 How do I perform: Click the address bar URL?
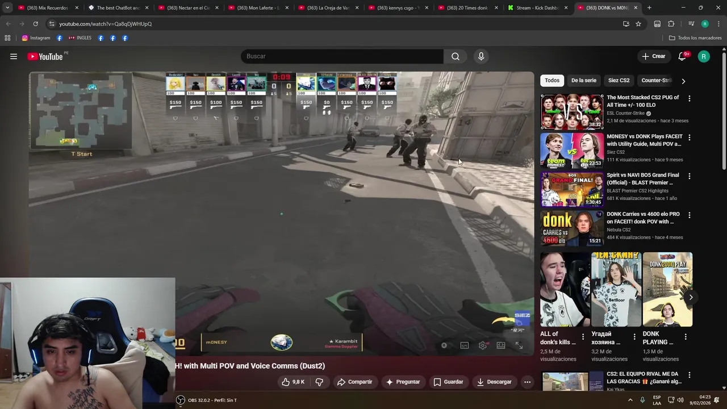[x=105, y=24]
